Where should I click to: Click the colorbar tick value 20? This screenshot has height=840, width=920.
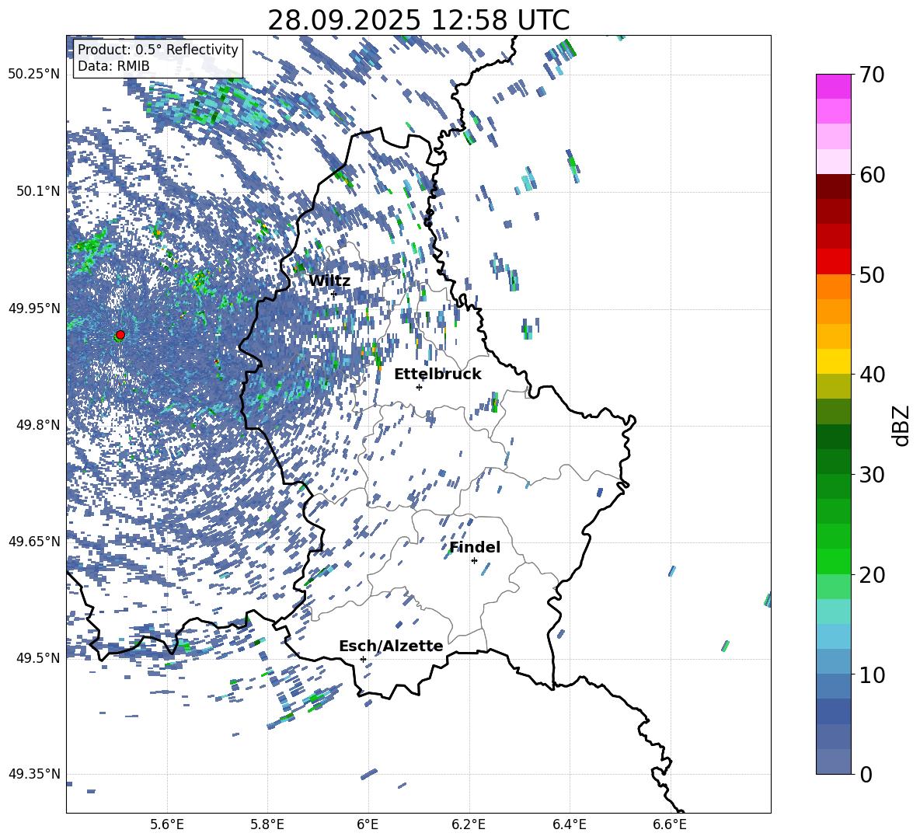872,575
